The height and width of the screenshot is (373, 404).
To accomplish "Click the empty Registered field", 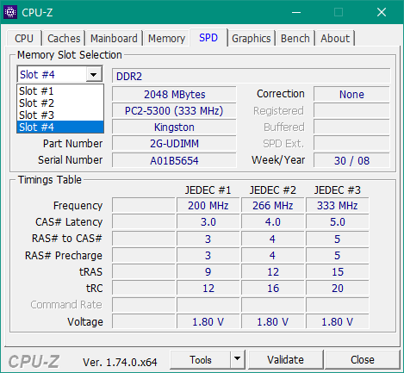I will pos(351,111).
